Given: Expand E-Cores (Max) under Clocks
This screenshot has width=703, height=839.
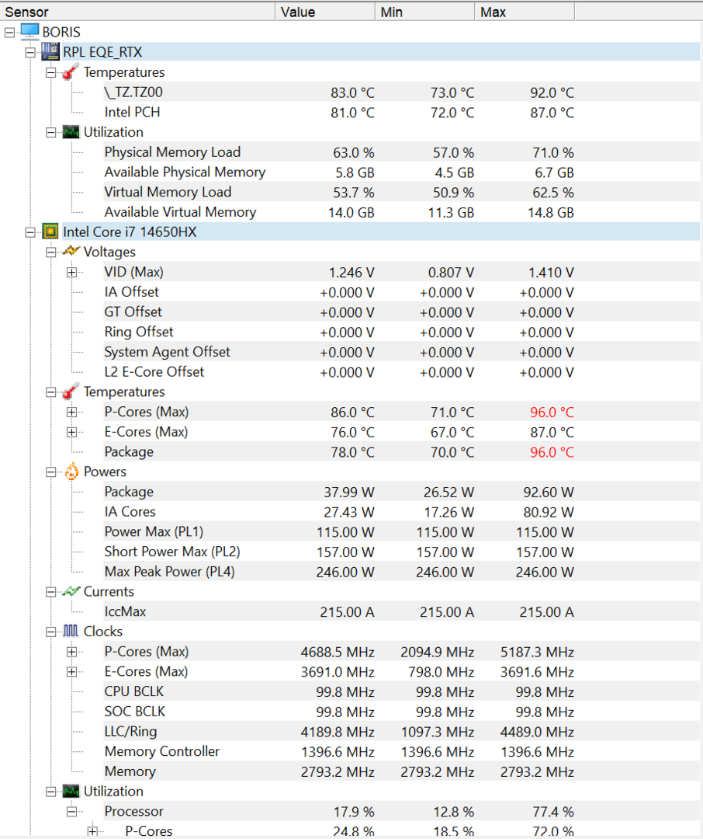Looking at the screenshot, I should tap(71, 671).
